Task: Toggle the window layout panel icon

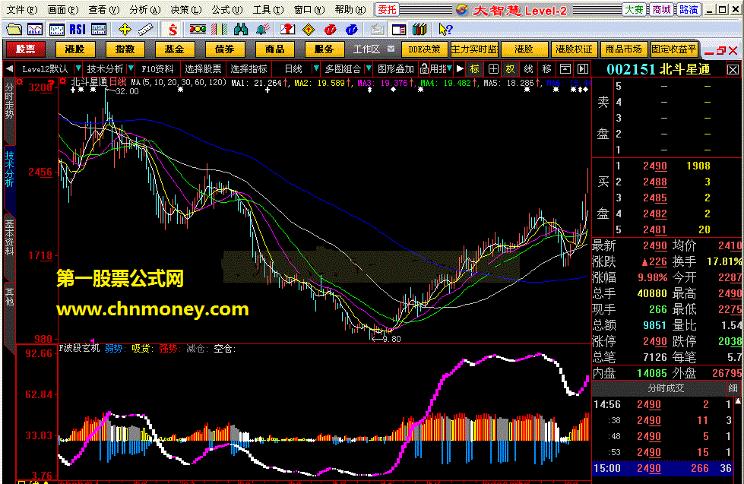Action: [399, 30]
